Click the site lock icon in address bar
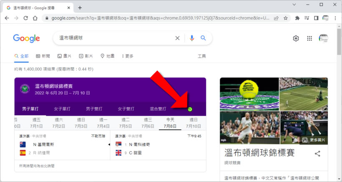The height and width of the screenshot is (182, 342). coord(47,18)
